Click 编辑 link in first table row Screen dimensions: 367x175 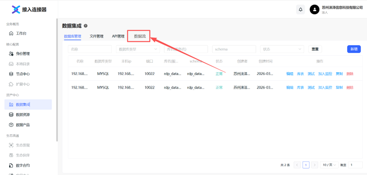tap(290, 74)
